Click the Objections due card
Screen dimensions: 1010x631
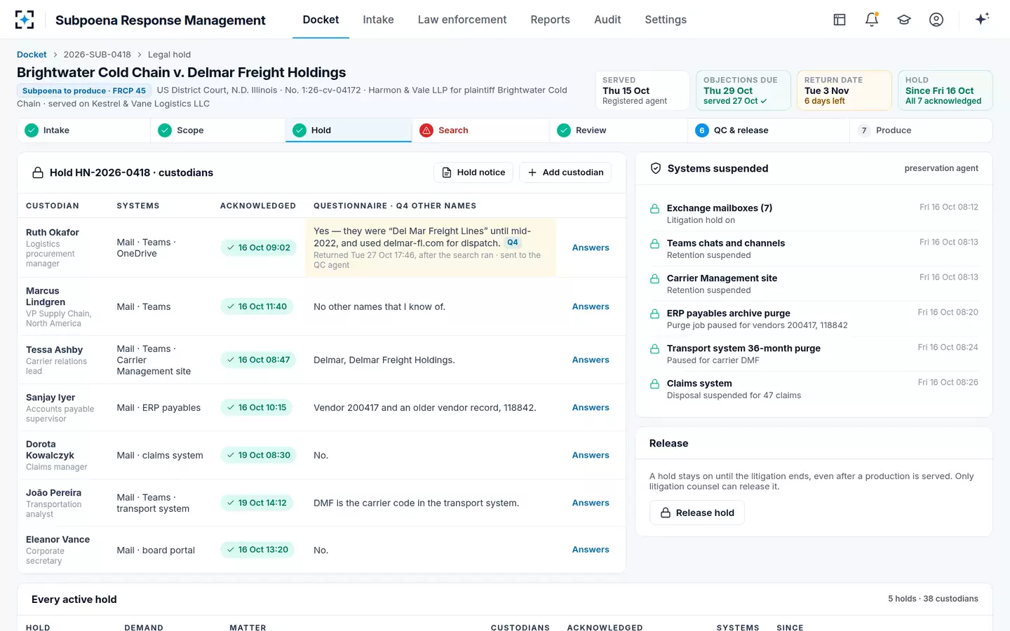[743, 90]
